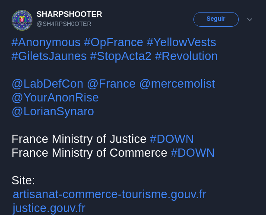The height and width of the screenshot is (215, 266).
Task: Visit the @mercemolist mention
Action: [177, 84]
